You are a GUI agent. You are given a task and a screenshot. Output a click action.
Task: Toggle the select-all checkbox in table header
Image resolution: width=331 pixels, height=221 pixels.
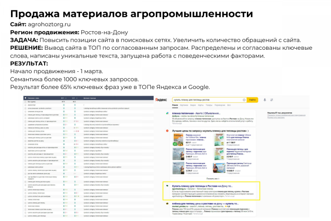click(x=26, y=98)
